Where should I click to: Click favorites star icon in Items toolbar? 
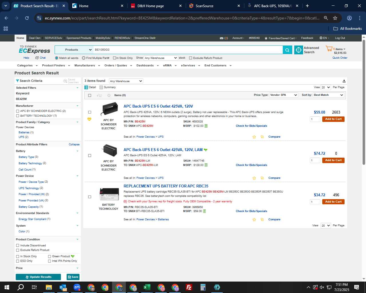click(109, 95)
